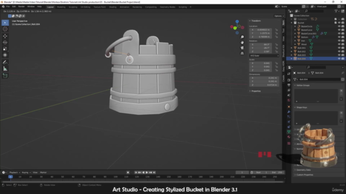Open the timeline Playback menu
Screen dimensions: 346x194
tap(15, 172)
